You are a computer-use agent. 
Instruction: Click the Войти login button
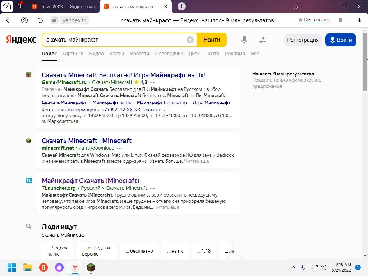tap(341, 40)
